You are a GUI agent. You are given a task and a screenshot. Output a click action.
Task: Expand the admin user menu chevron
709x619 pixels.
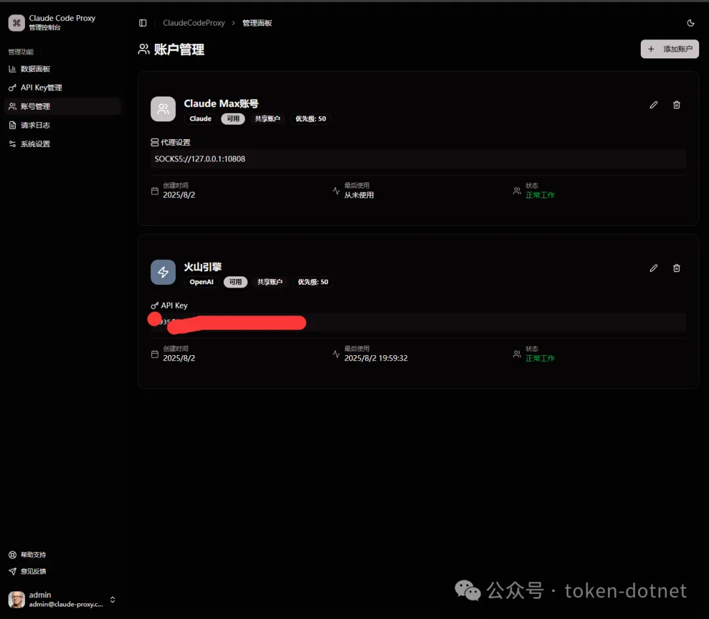pos(113,599)
